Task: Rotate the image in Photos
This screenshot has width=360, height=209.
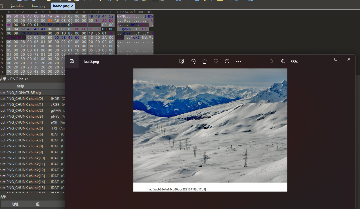Action: (193, 61)
